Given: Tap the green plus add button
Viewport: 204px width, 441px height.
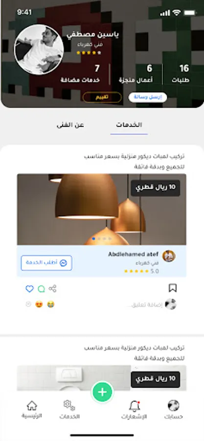Looking at the screenshot, I should click(x=102, y=392).
